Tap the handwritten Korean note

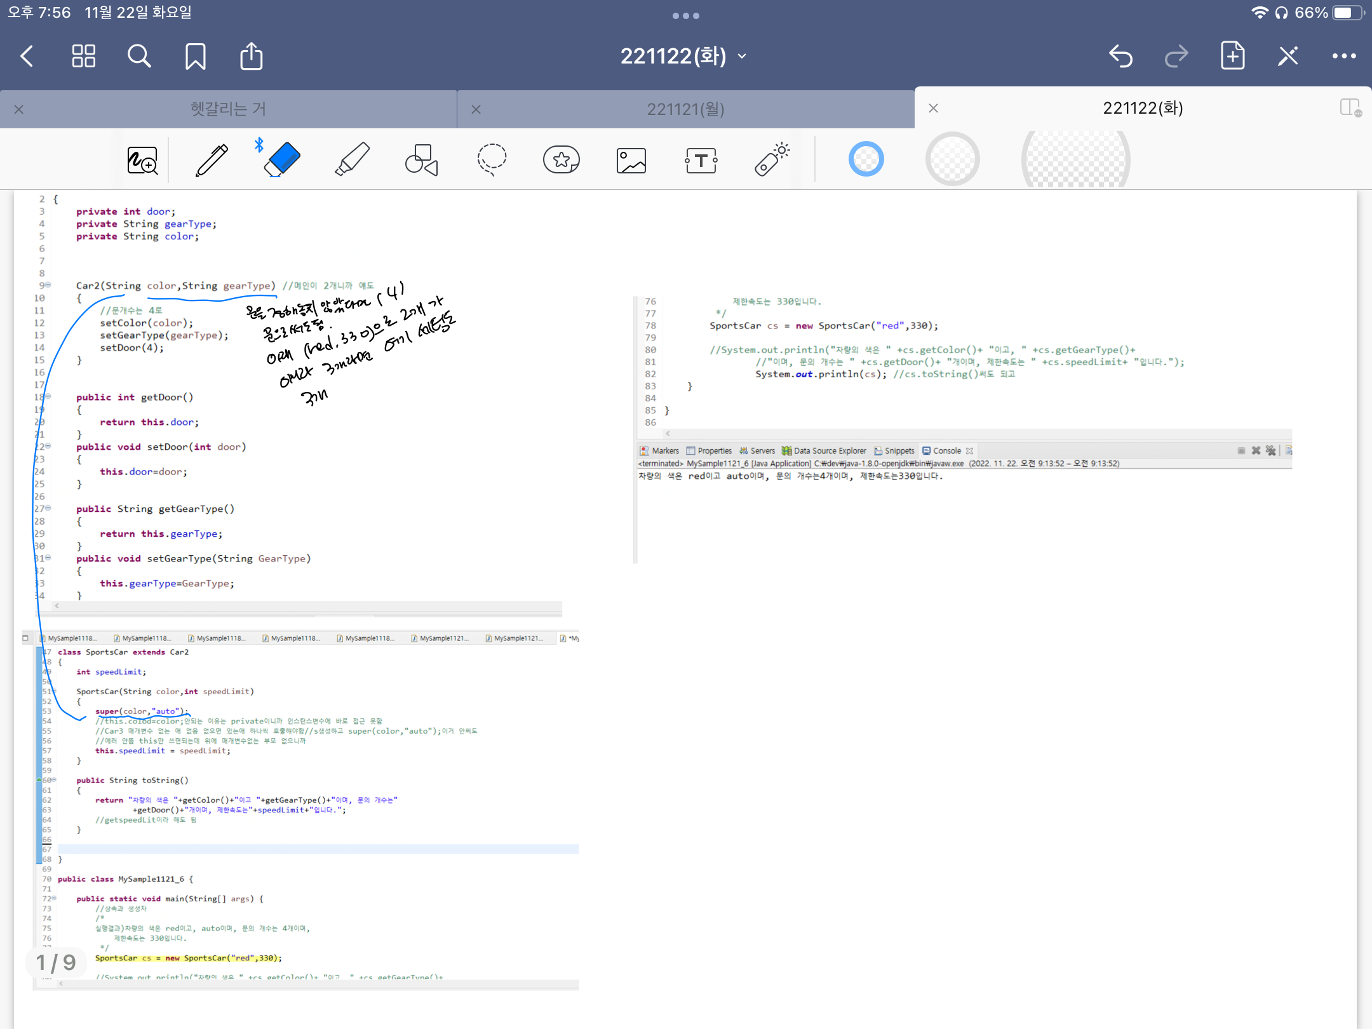point(351,343)
